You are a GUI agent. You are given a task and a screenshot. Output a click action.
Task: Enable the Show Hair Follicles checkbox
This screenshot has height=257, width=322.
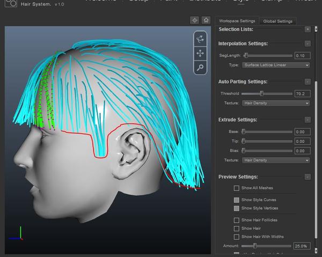coord(237,220)
